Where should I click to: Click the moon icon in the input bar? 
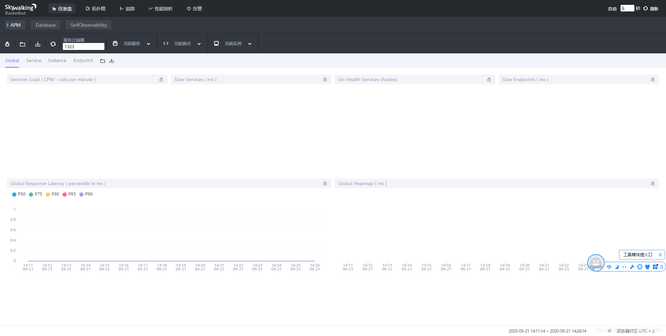tap(617, 267)
